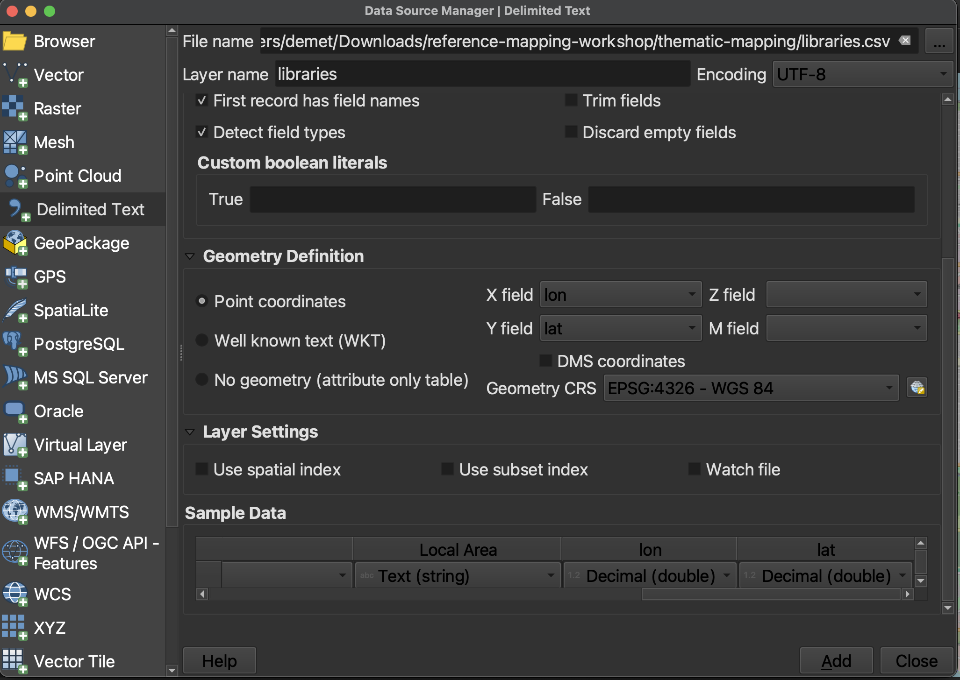Switch to the Raster tab

pyautogui.click(x=57, y=108)
